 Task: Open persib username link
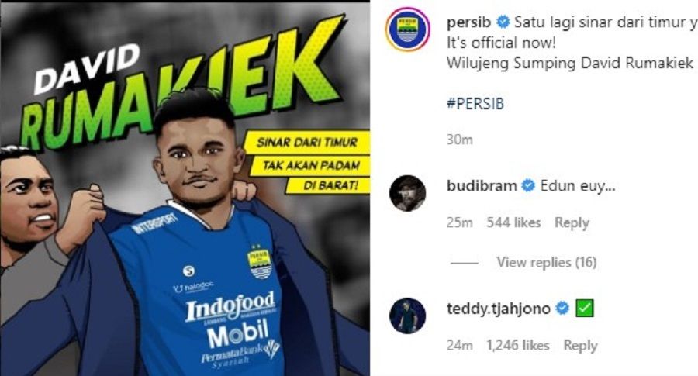[468, 22]
